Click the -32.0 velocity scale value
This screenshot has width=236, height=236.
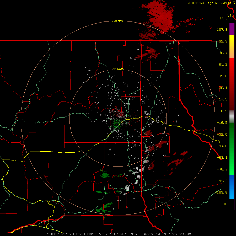[222, 135]
